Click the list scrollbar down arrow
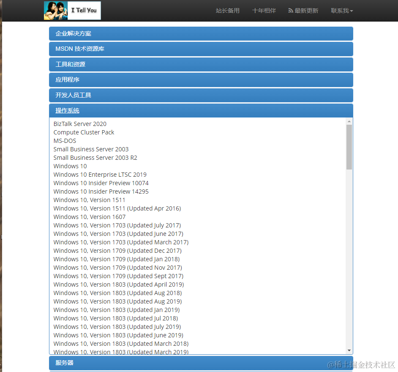398x372 pixels. pos(349,350)
